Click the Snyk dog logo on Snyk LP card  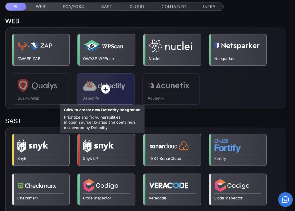(x=87, y=146)
